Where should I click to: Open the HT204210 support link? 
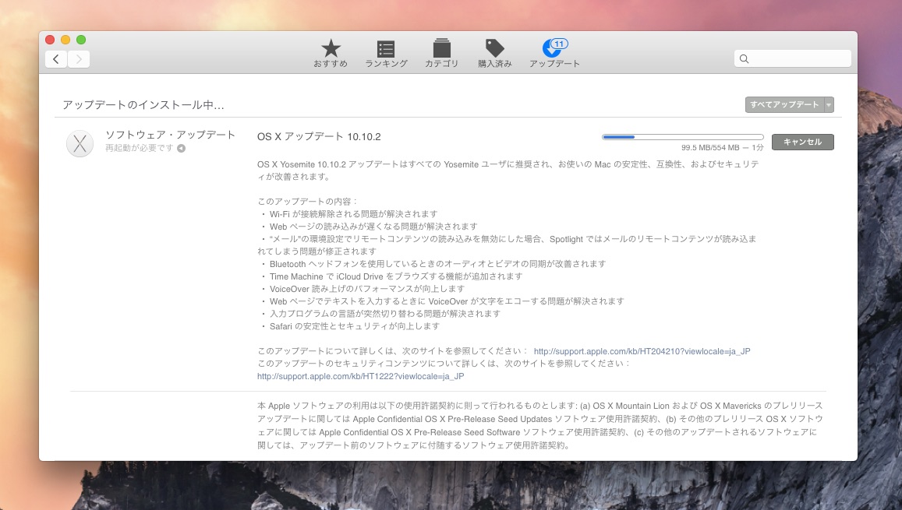click(x=642, y=351)
